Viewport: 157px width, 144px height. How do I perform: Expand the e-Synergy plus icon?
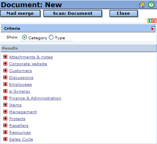tap(5, 91)
